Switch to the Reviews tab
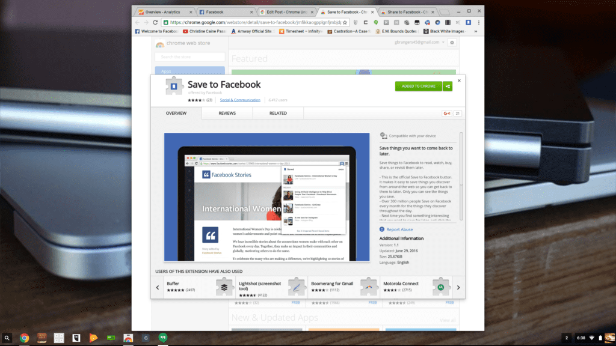 click(x=227, y=113)
